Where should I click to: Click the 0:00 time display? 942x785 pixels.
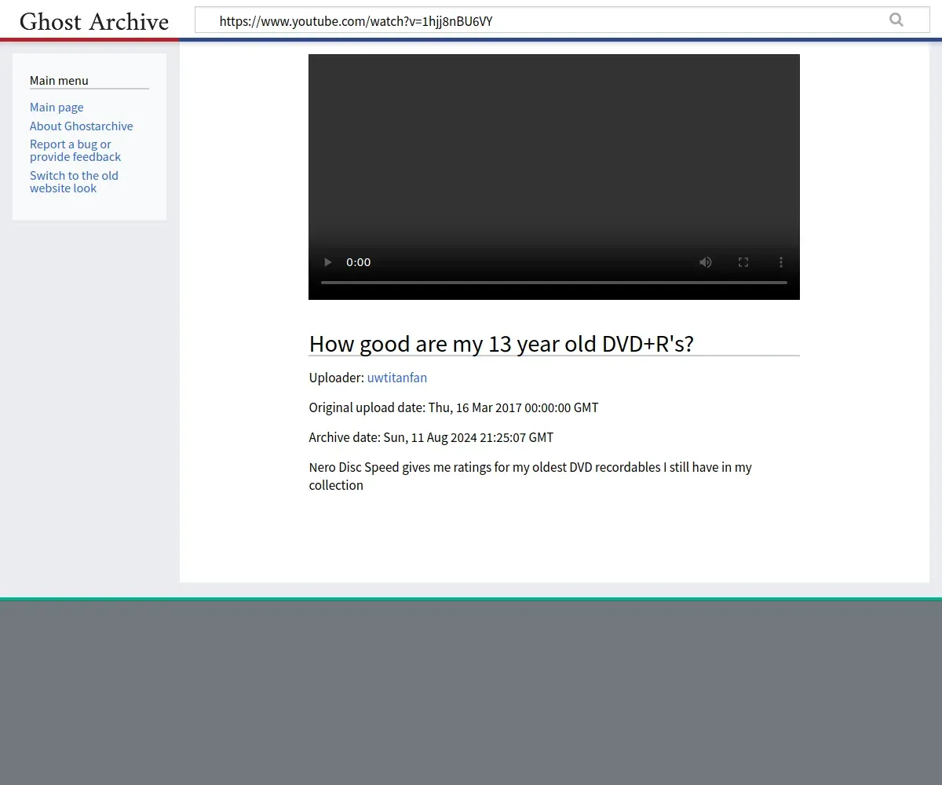click(x=359, y=262)
